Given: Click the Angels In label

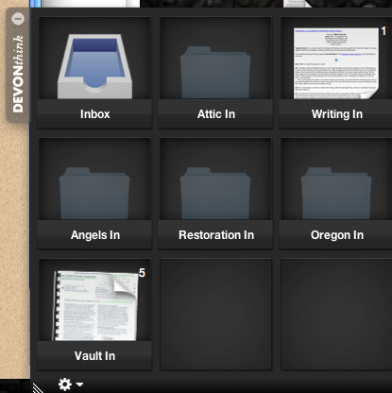Looking at the screenshot, I should coord(95,235).
